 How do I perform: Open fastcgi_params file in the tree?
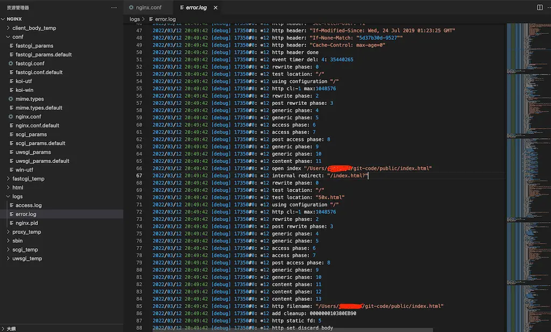click(34, 46)
